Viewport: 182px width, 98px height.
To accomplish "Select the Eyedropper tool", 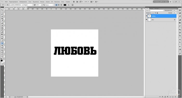I will click(2, 21).
